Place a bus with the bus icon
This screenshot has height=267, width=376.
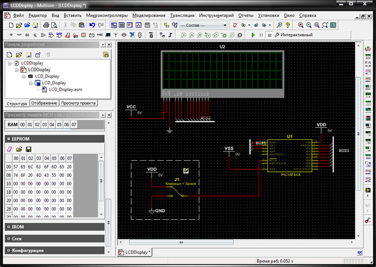coord(170,35)
